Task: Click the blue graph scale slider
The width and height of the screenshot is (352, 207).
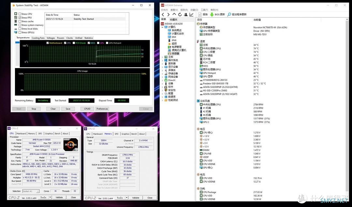Action: click(17, 42)
